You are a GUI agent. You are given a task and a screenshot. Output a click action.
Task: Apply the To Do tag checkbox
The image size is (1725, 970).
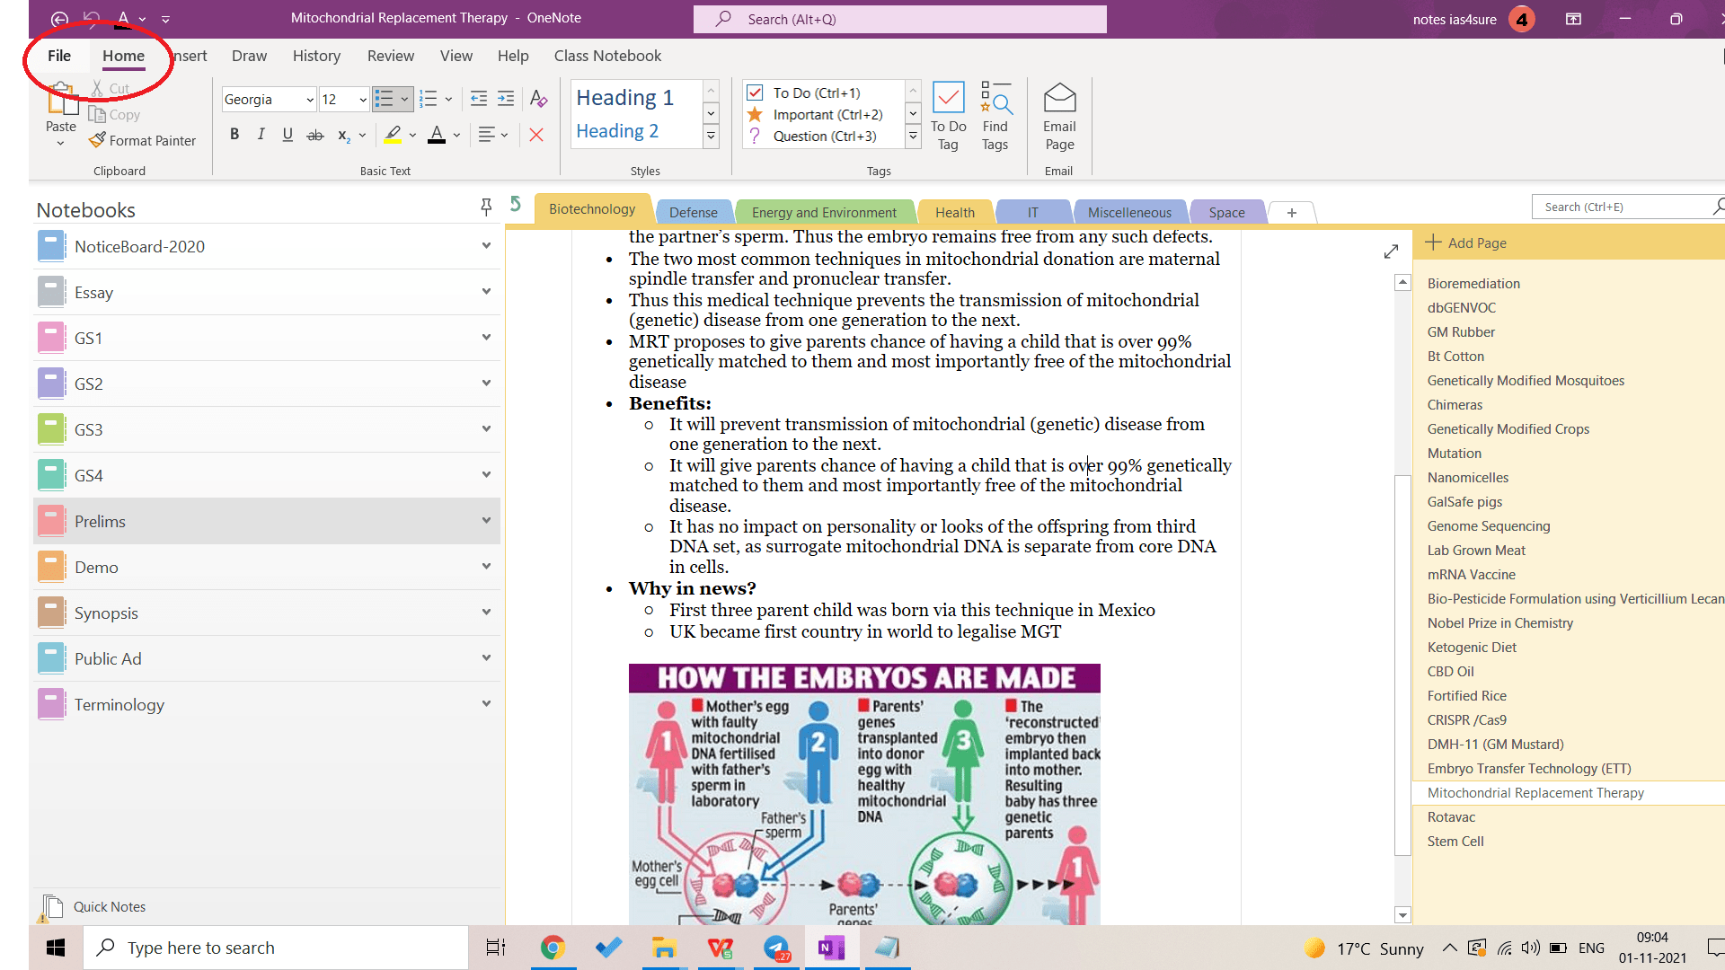tap(816, 92)
